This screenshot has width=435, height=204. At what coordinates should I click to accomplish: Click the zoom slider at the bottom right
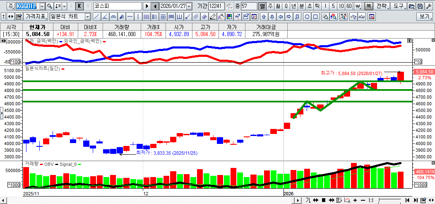390,200
